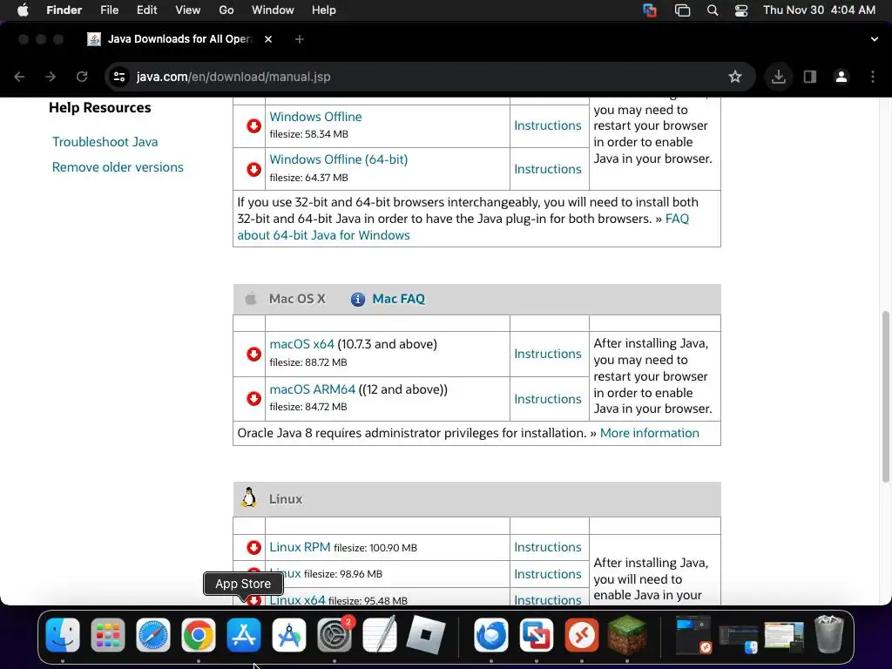Open Control Center in menu bar

(741, 10)
